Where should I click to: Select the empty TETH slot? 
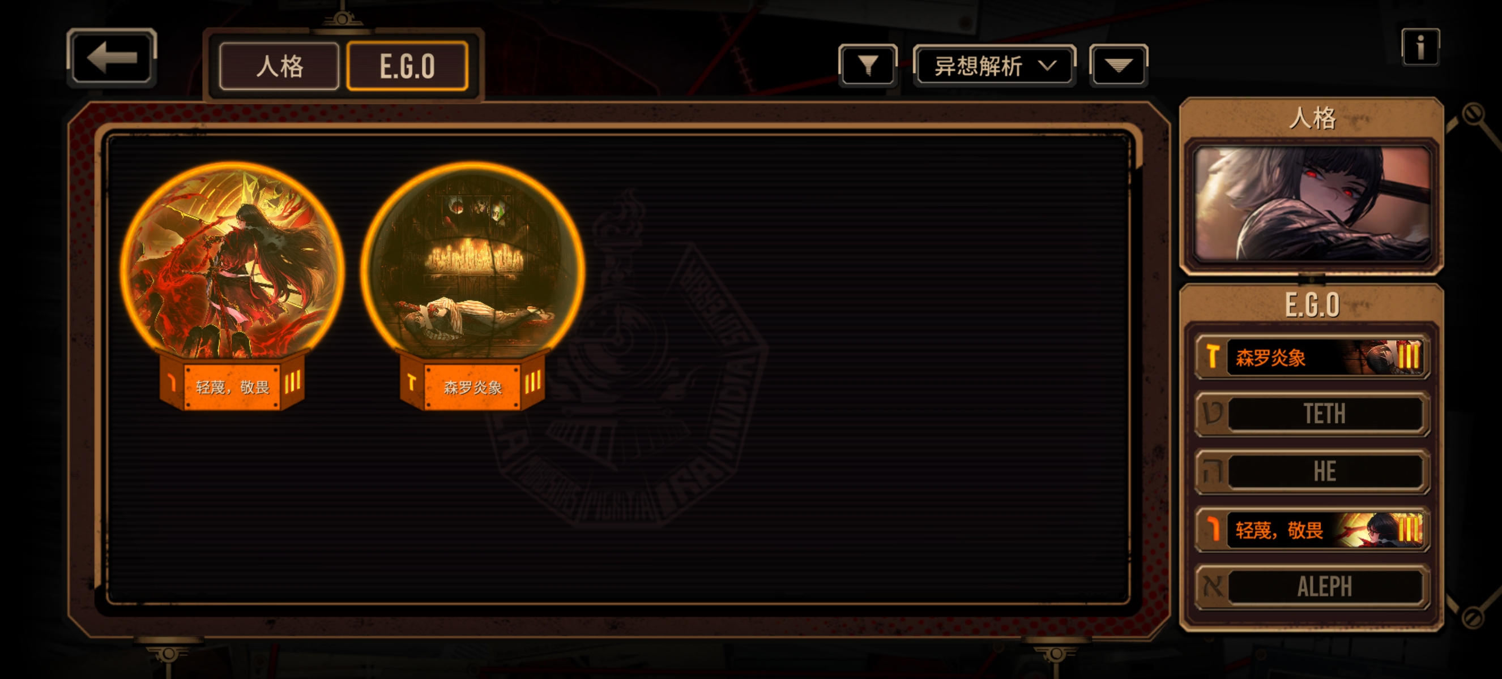(1312, 414)
